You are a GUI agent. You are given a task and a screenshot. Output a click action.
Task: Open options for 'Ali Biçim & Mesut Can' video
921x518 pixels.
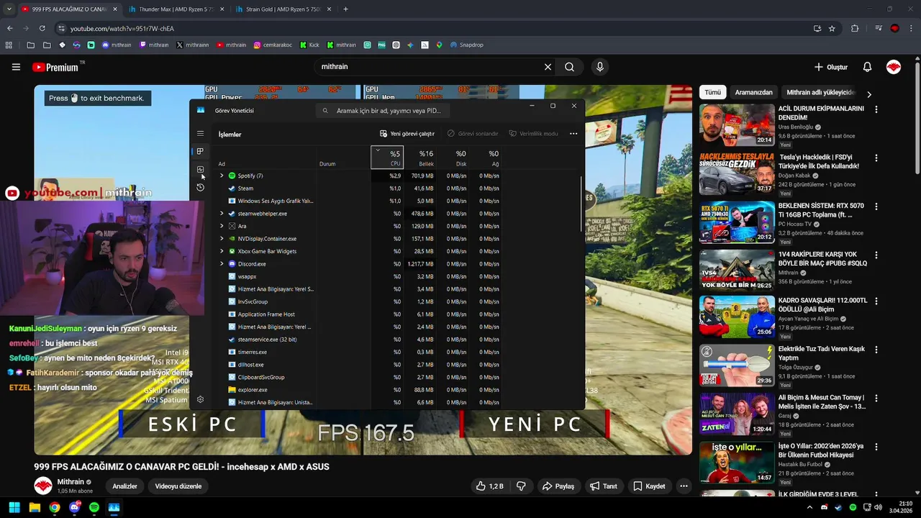click(876, 398)
